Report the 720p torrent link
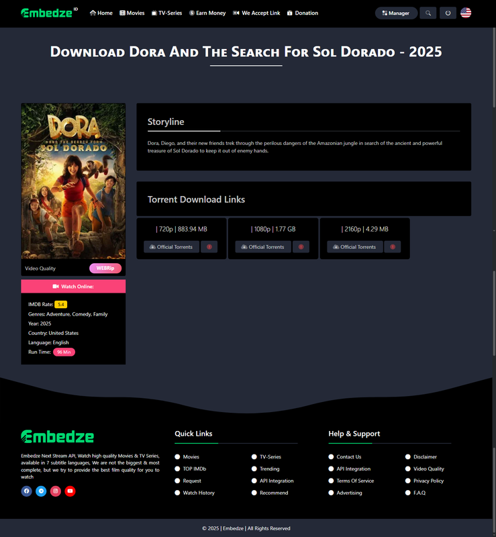Screen dimensions: 496x537 (209, 247)
